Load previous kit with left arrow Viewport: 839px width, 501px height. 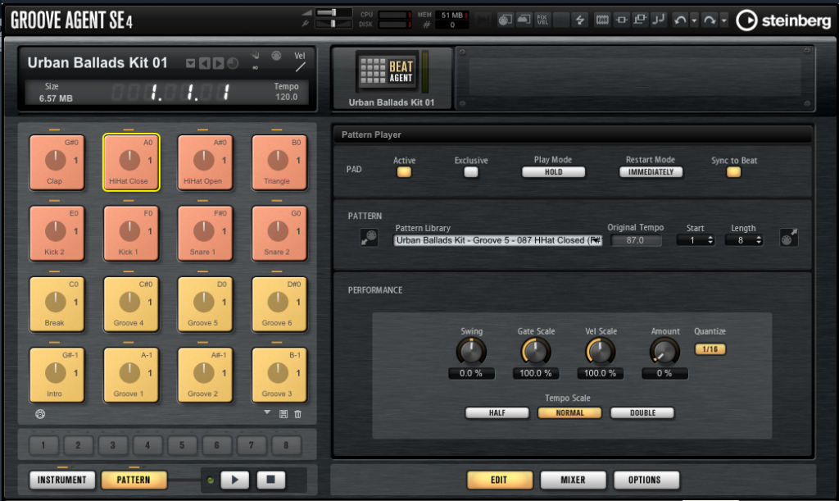click(x=204, y=63)
